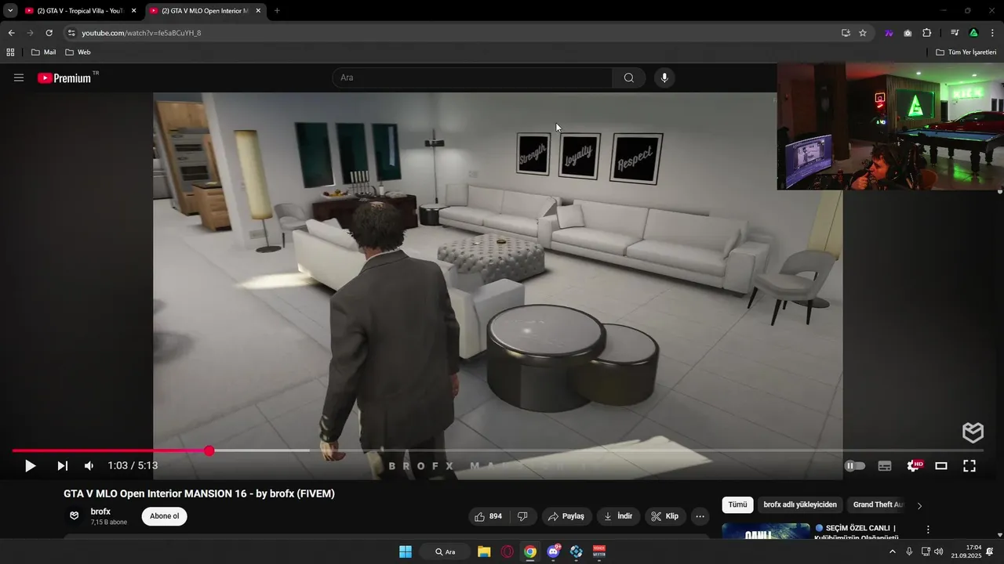The width and height of the screenshot is (1004, 564).
Task: Open the Mail bookmarks folder
Action: tap(43, 52)
